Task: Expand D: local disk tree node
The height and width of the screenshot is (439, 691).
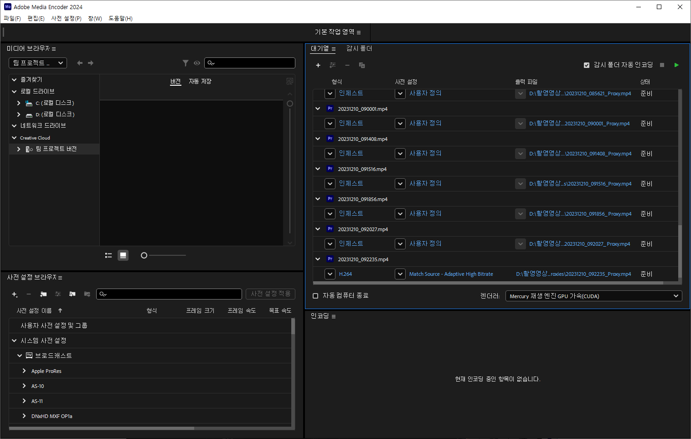Action: pos(19,114)
